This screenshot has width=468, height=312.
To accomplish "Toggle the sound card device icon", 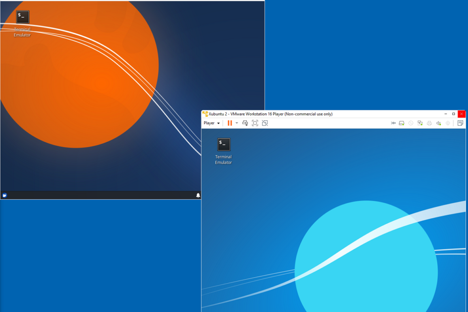I will pos(438,123).
